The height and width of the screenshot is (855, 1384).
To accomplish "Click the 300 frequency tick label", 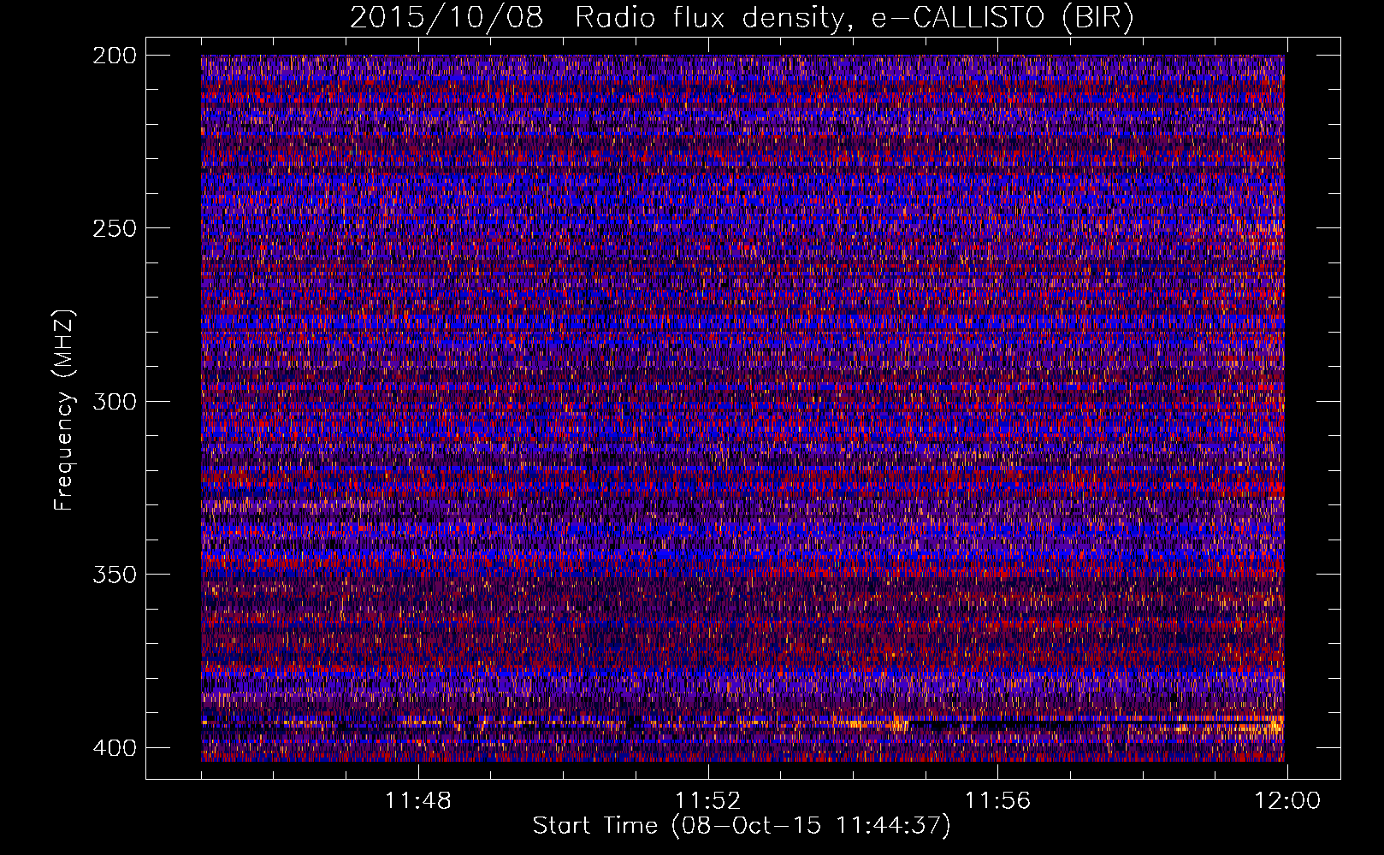I will (114, 401).
